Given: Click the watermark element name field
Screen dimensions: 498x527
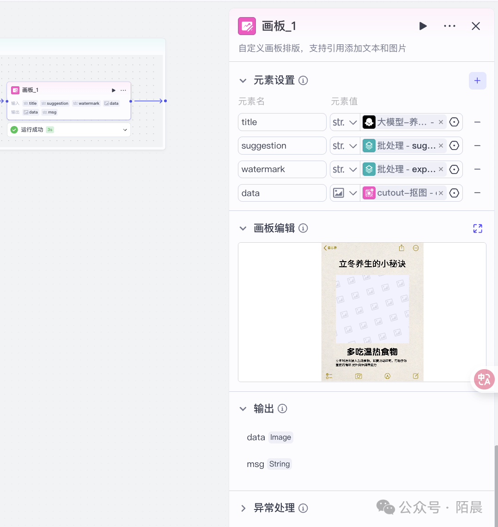Looking at the screenshot, I should coord(282,169).
